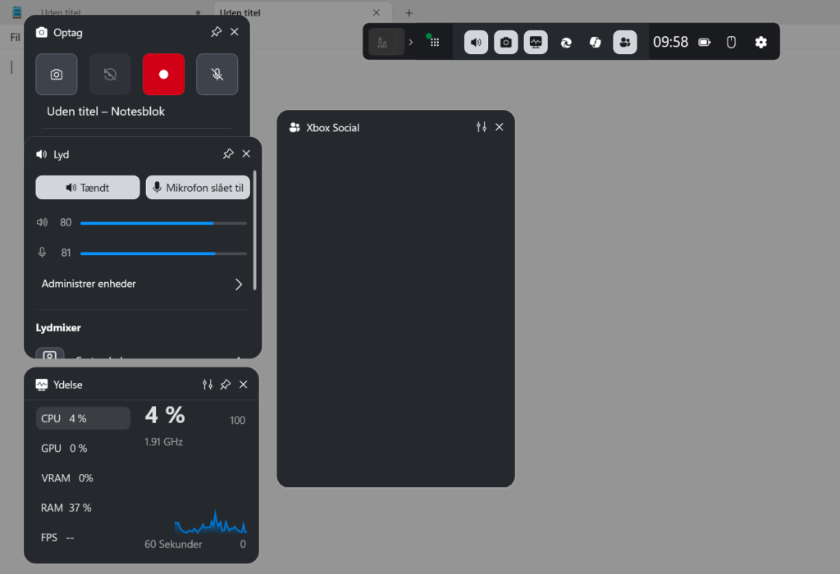Add a new Notesblok tab
Image resolution: width=840 pixels, height=574 pixels.
coord(409,13)
